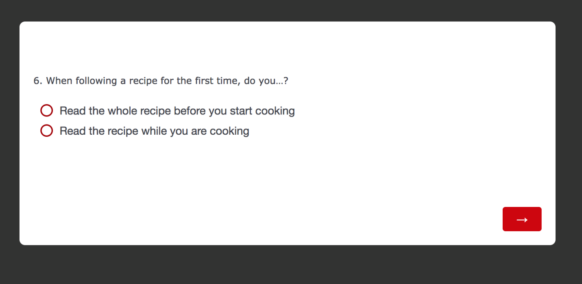This screenshot has height=284, width=582.
Task: Choose the second answer's red circle
Action: tap(47, 131)
